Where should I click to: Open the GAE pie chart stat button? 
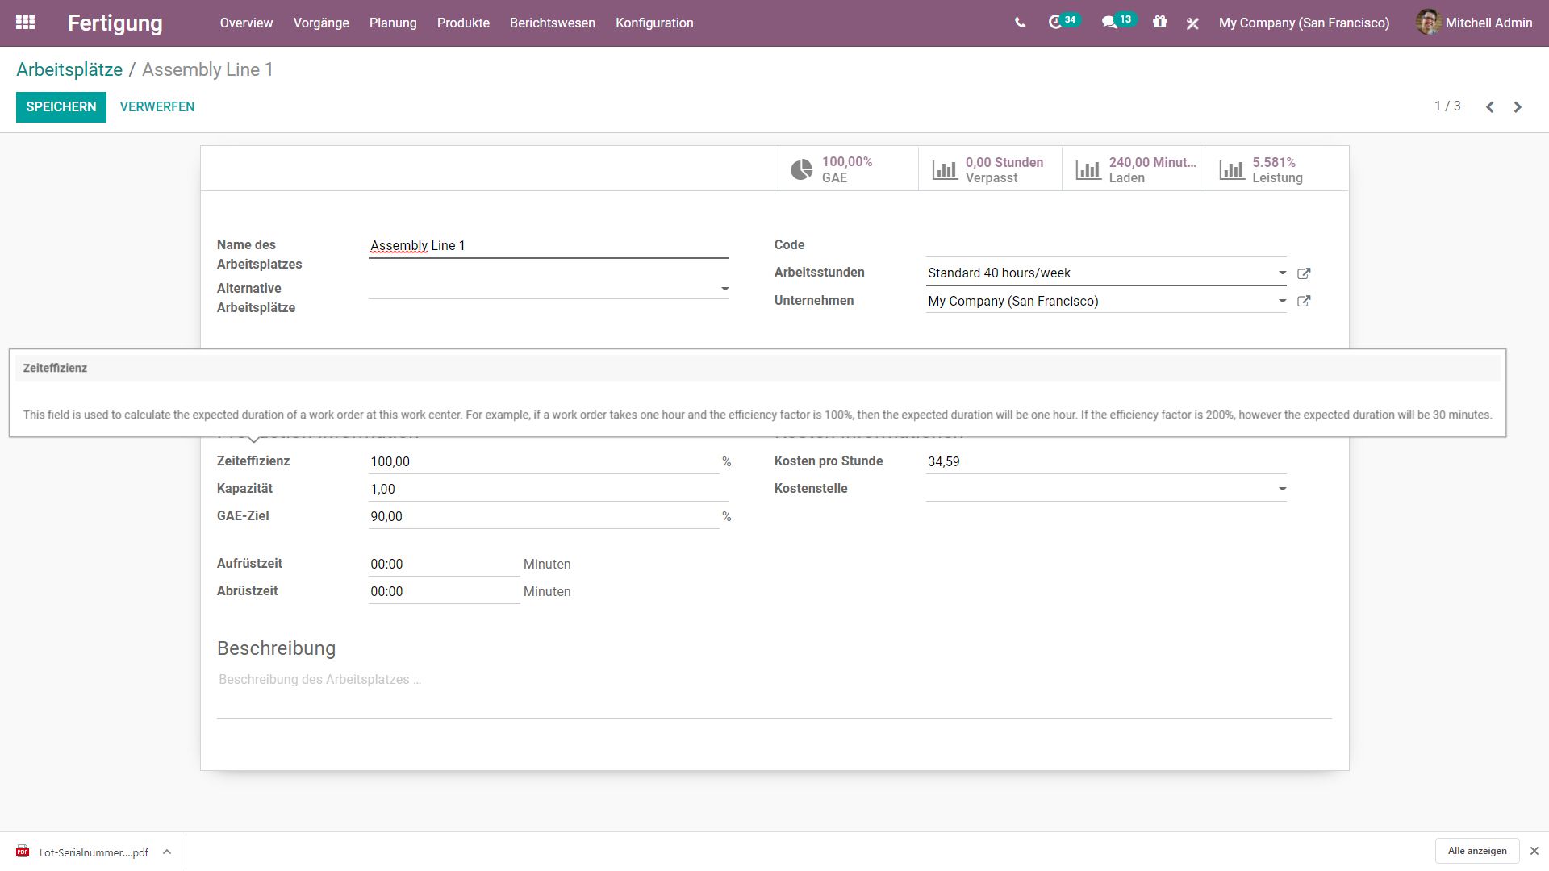tap(845, 169)
